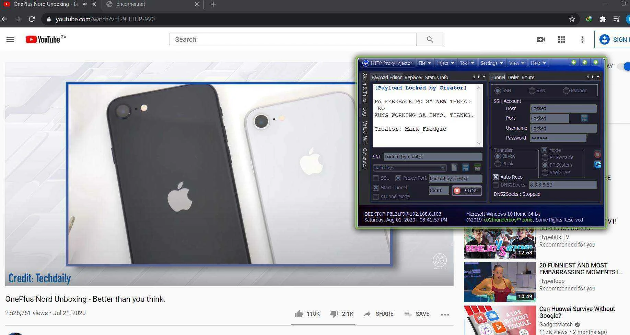The height and width of the screenshot is (335, 630).
Task: Click the blue refresh icon beside Mode group
Action: (597, 165)
